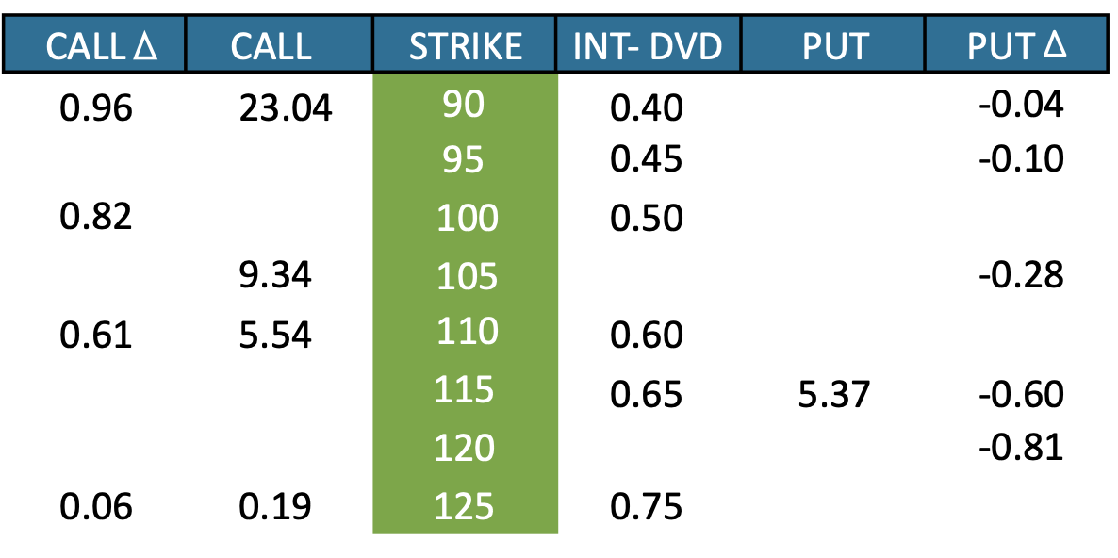The image size is (1118, 558).
Task: Click the CALL column header
Action: tap(279, 43)
